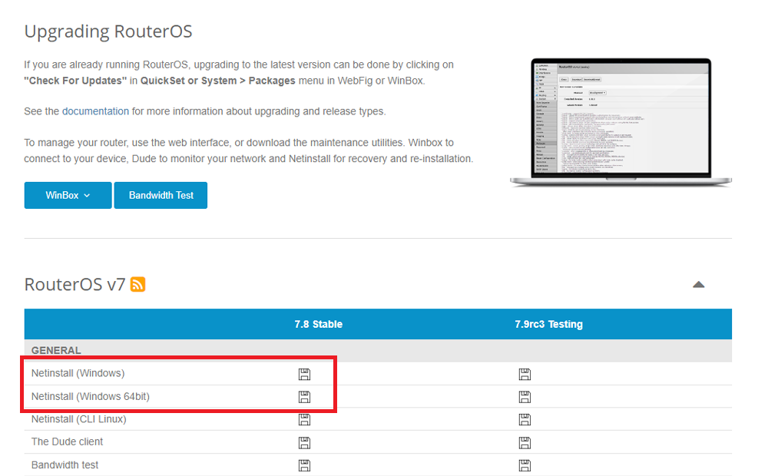Click the Bandwidth Test button
The height and width of the screenshot is (476, 768).
161,195
